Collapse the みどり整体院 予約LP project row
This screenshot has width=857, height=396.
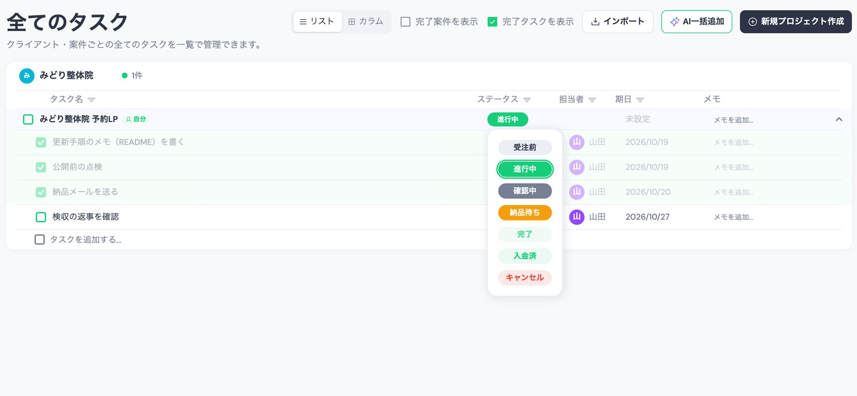839,119
